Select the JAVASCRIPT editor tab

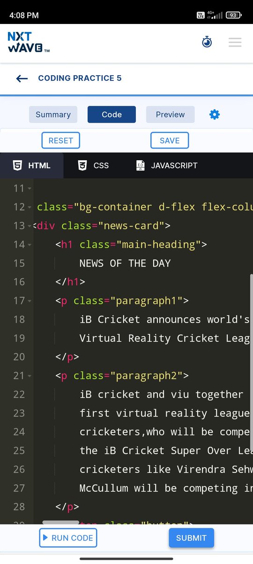[167, 165]
